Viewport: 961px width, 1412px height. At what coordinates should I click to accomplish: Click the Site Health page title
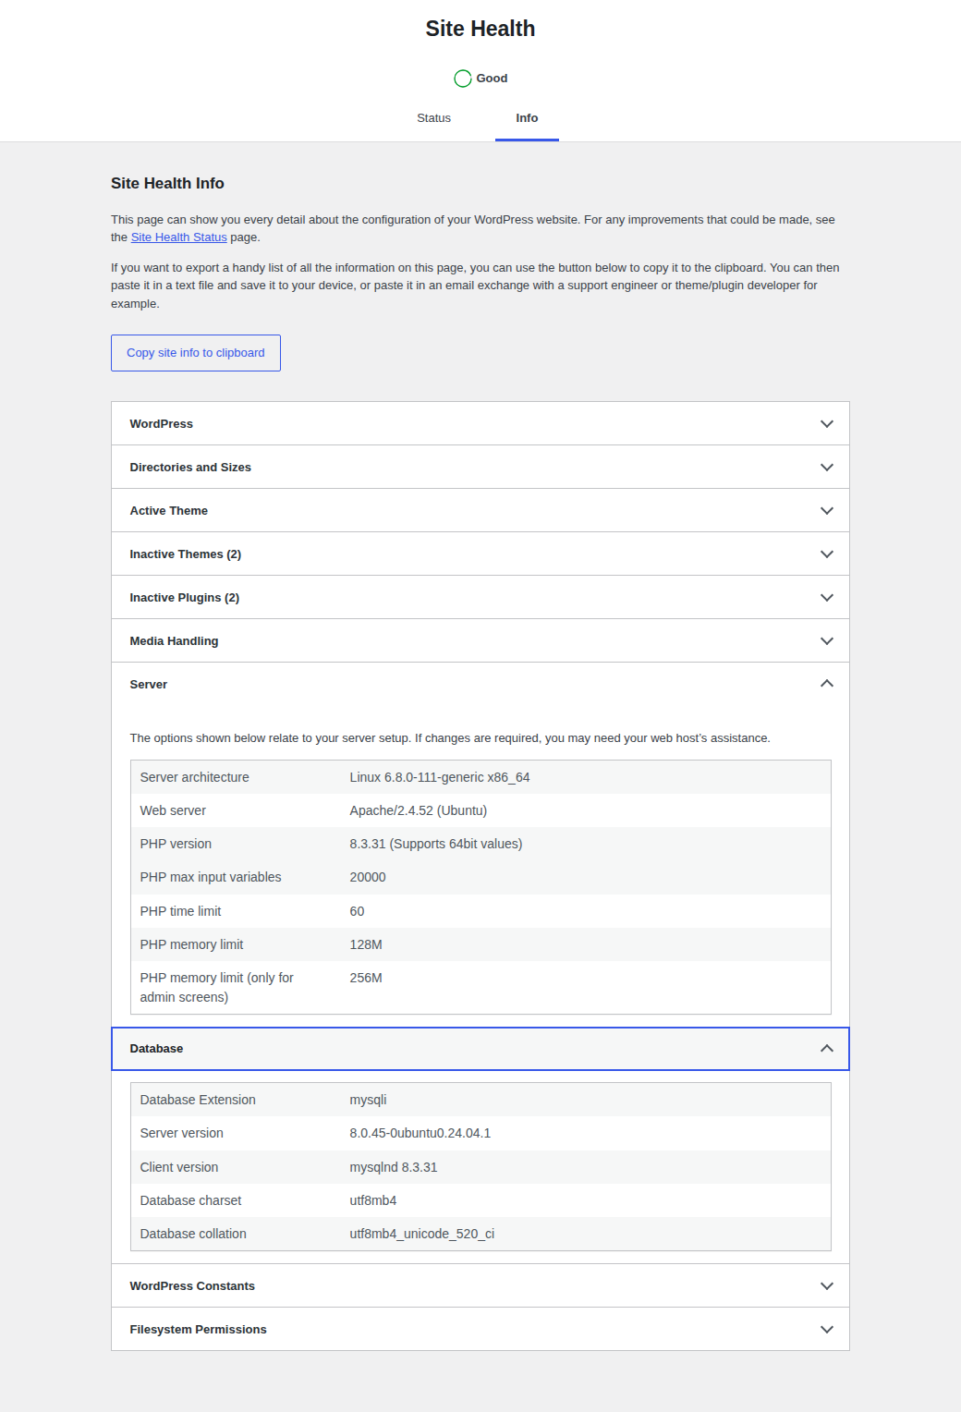(480, 29)
